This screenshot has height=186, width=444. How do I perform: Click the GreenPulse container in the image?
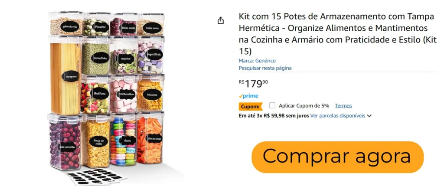tap(96, 55)
